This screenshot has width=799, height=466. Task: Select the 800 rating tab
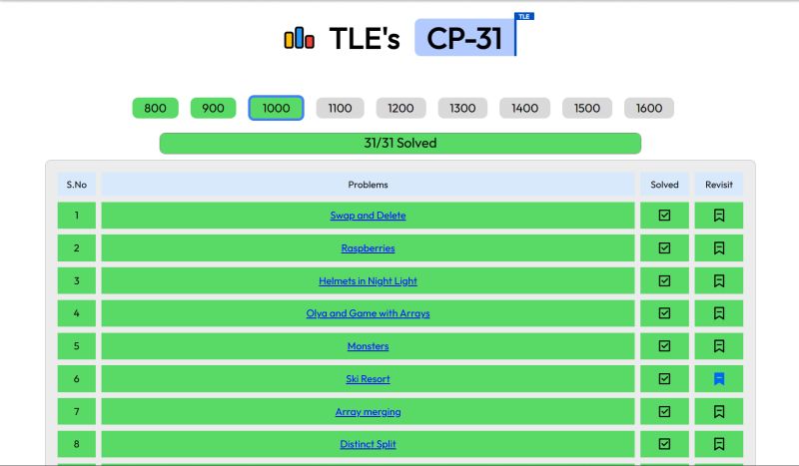coord(156,108)
